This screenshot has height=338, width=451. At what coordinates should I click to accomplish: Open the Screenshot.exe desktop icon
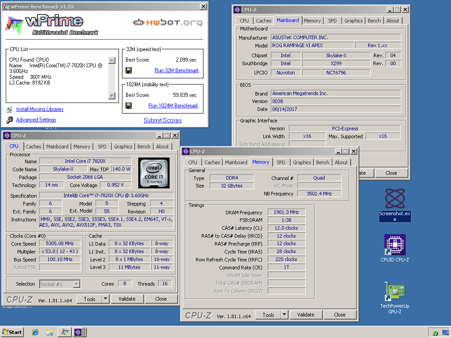pos(395,206)
